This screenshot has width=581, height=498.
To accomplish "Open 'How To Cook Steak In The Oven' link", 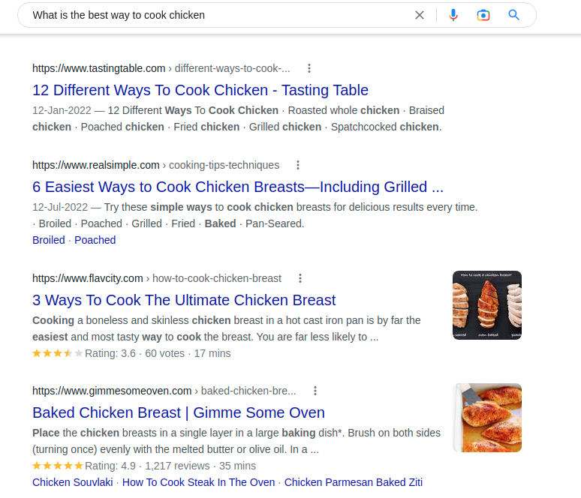I will click(x=199, y=482).
